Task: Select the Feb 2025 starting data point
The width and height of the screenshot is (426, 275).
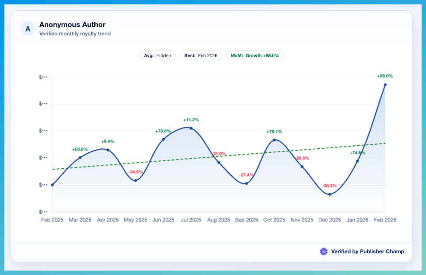Action: click(52, 185)
